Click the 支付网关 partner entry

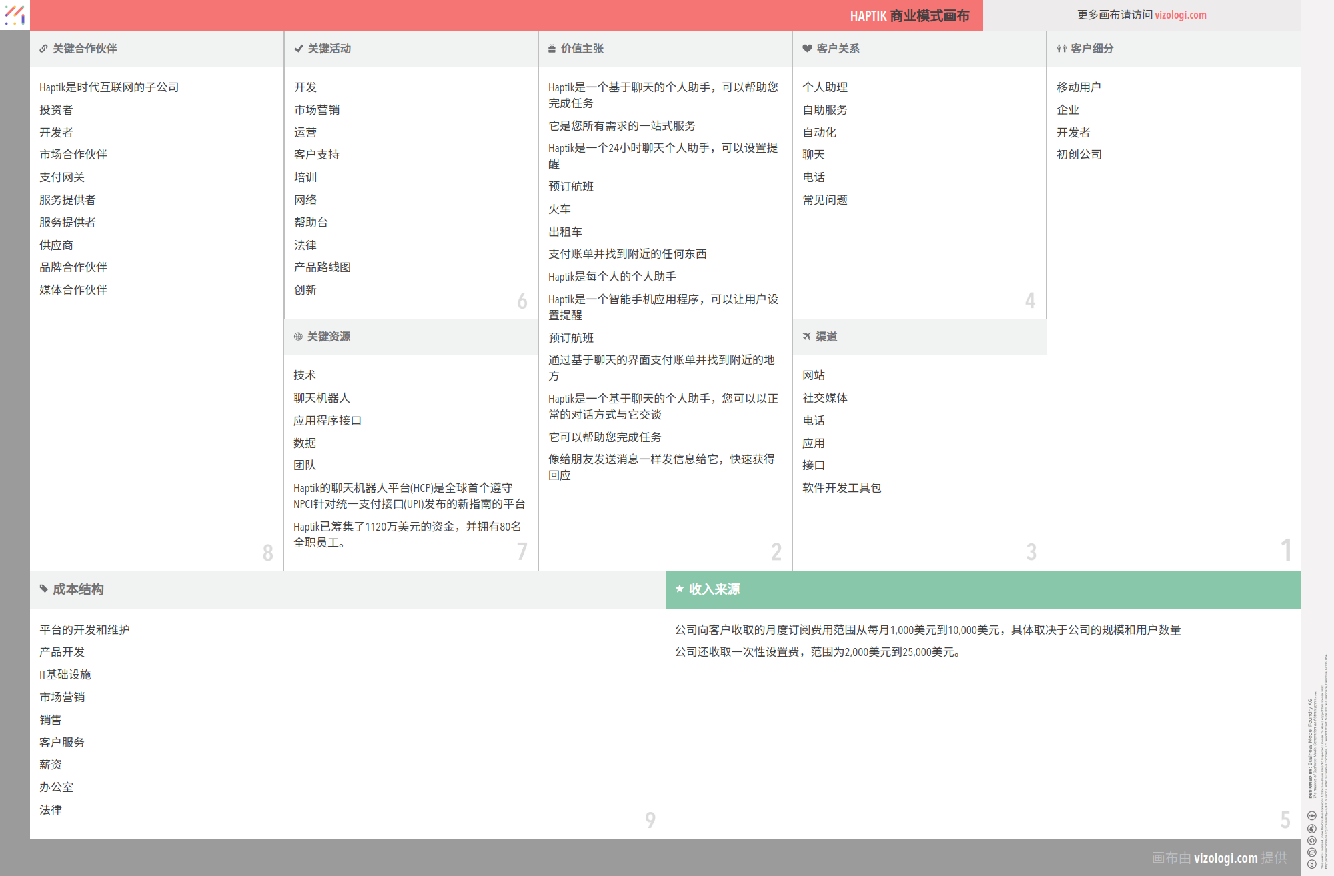pos(62,177)
